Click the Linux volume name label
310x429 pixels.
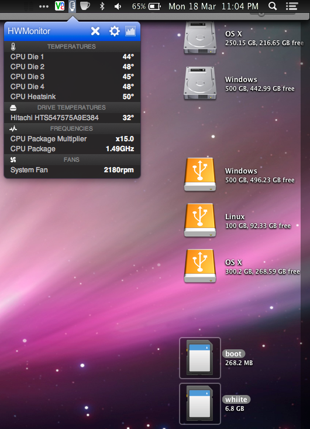[x=235, y=217]
